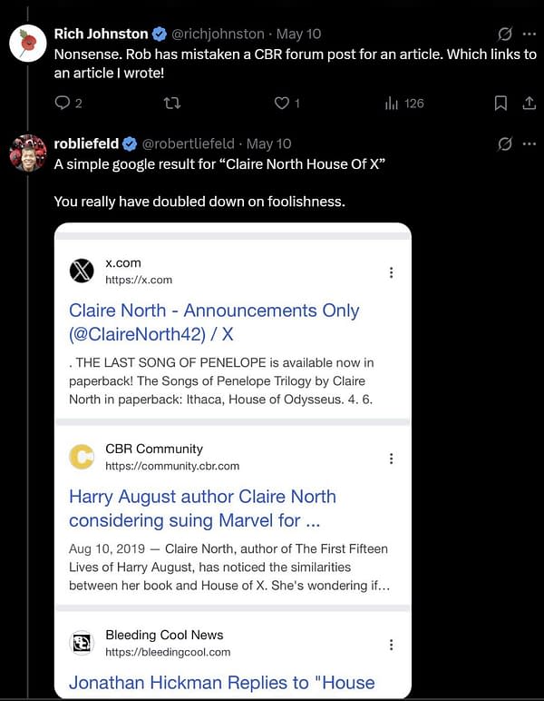The height and width of the screenshot is (701, 544).
Task: Open three-dot menu beside CBR Community result
Action: click(391, 459)
